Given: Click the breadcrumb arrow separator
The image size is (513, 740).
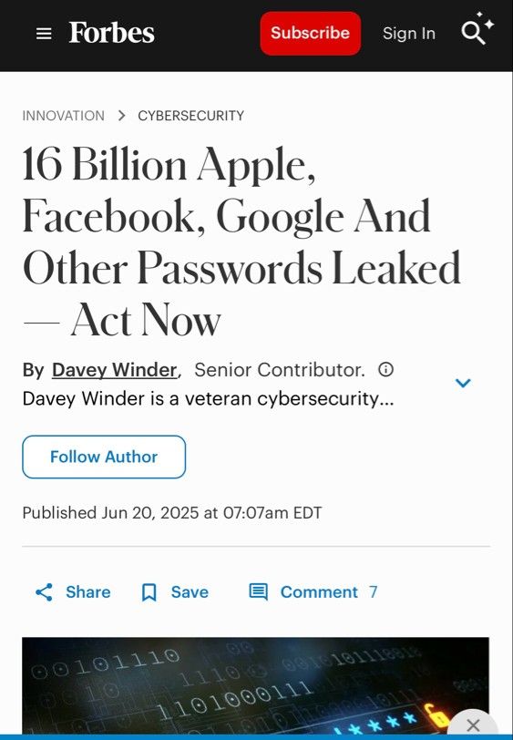Looking at the screenshot, I should [x=122, y=115].
